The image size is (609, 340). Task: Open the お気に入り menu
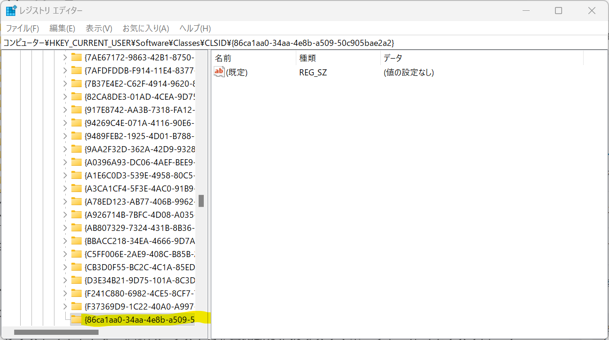pos(146,28)
